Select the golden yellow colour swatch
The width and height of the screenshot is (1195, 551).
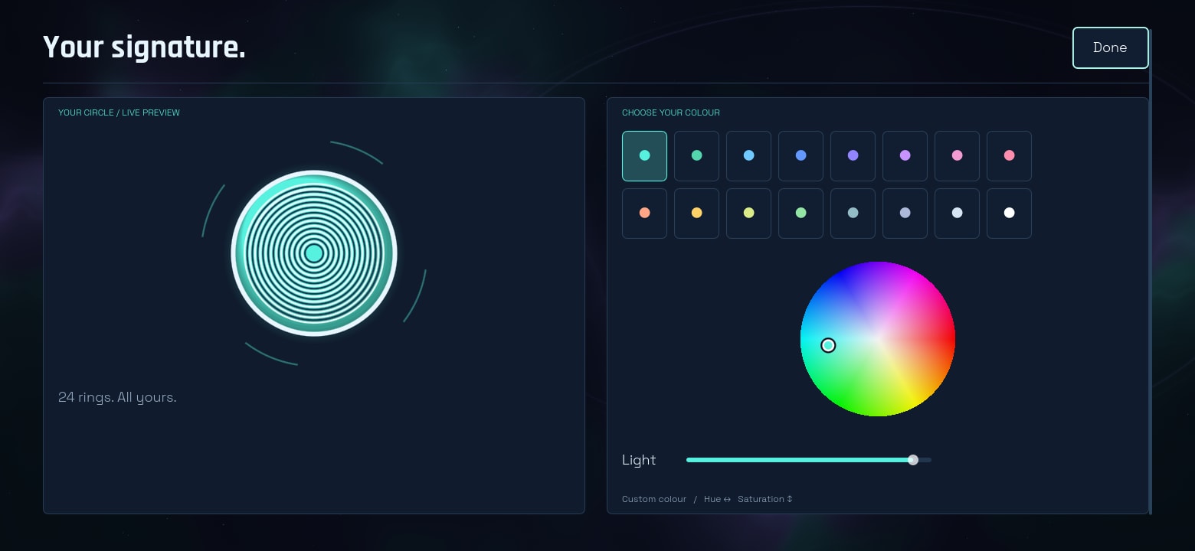[x=696, y=214]
